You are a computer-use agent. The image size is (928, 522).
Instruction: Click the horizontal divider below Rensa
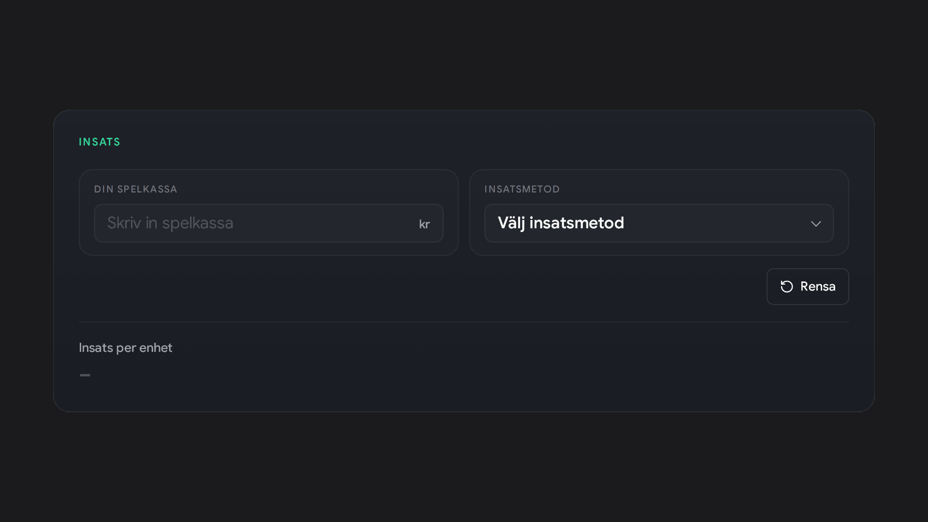464,322
